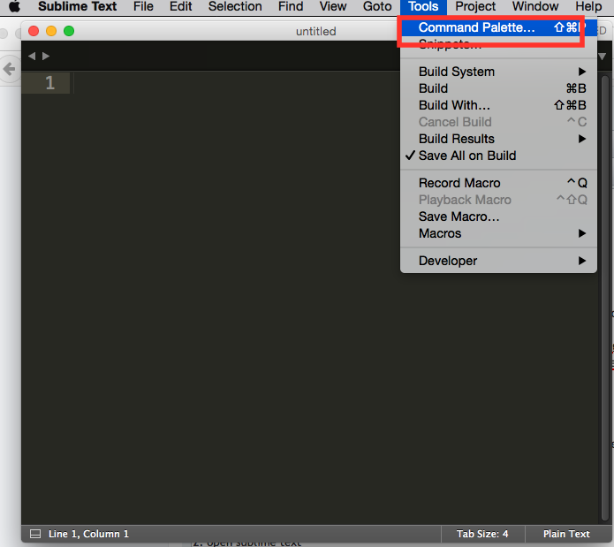Toggle Save All on Build option
Screen dimensions: 614x547
(466, 156)
